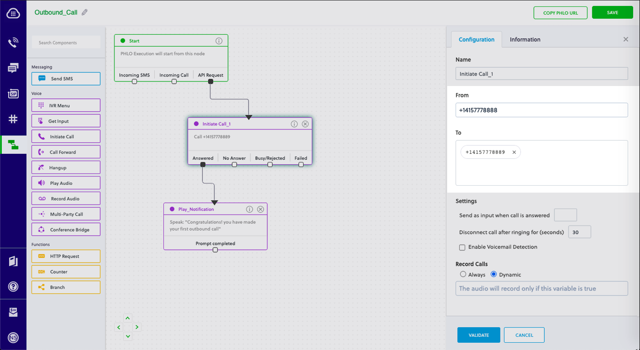Pan canvas down with the down chevron
This screenshot has width=640, height=350.
(128, 336)
